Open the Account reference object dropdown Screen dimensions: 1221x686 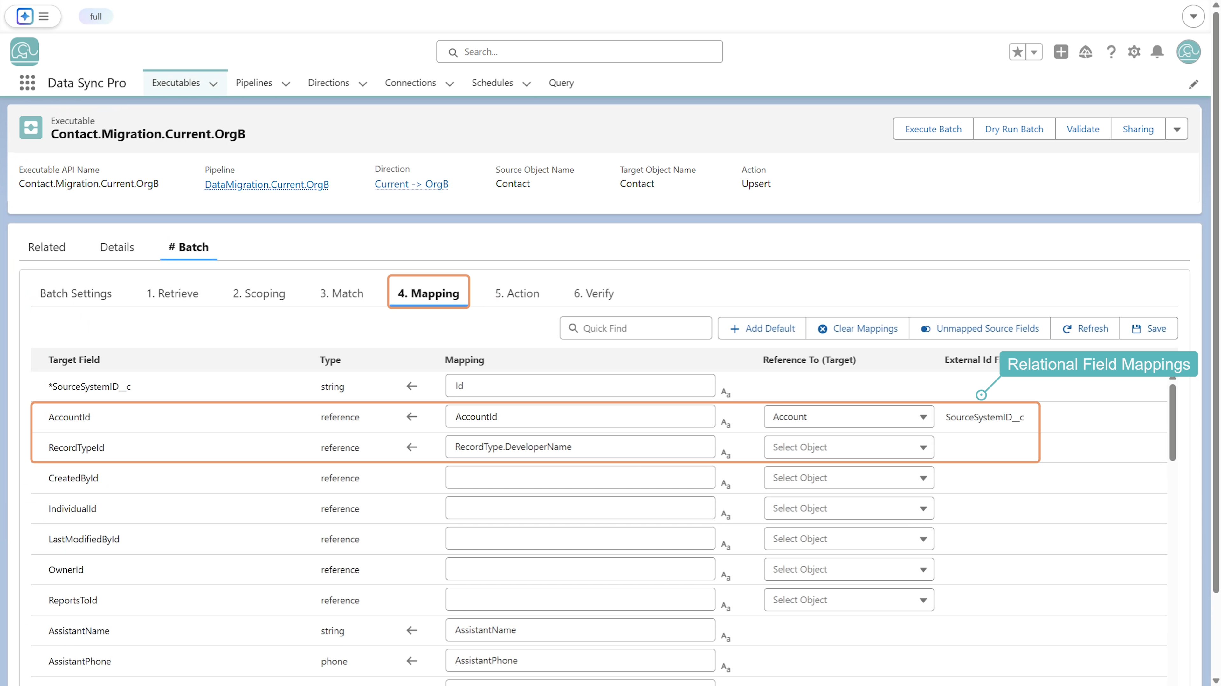848,417
